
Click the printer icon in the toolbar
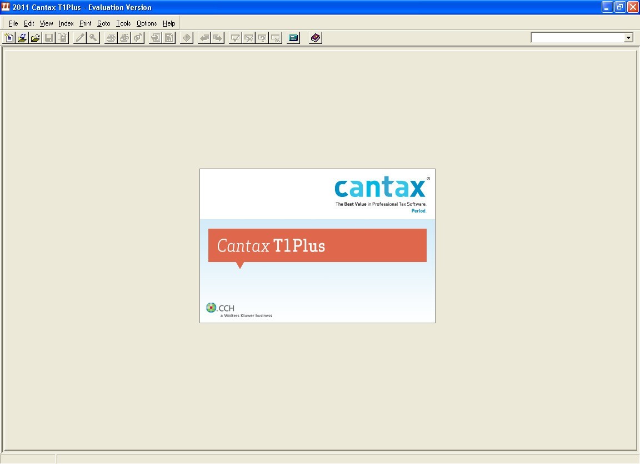(111, 38)
